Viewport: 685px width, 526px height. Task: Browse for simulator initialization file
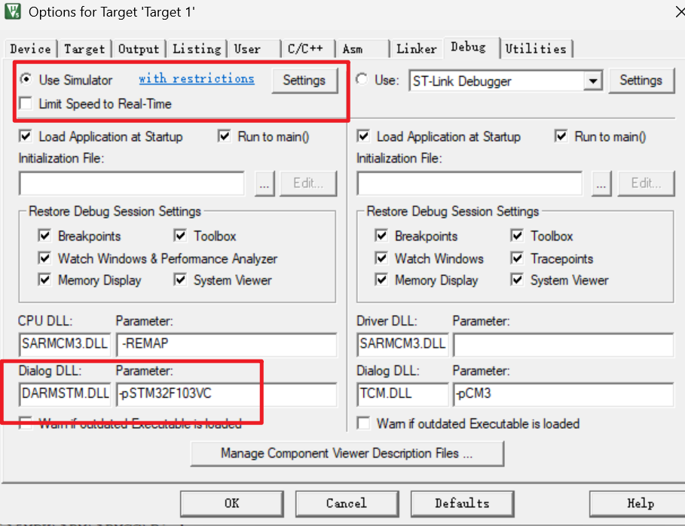(x=265, y=183)
